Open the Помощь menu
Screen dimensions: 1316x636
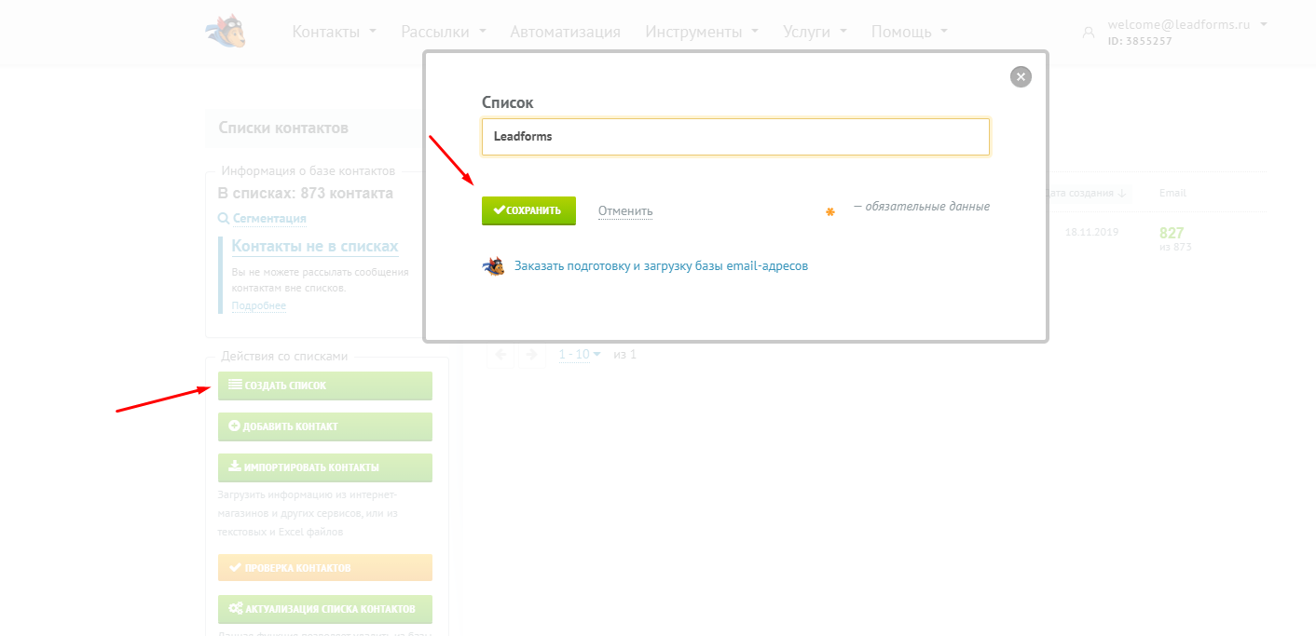(x=910, y=32)
